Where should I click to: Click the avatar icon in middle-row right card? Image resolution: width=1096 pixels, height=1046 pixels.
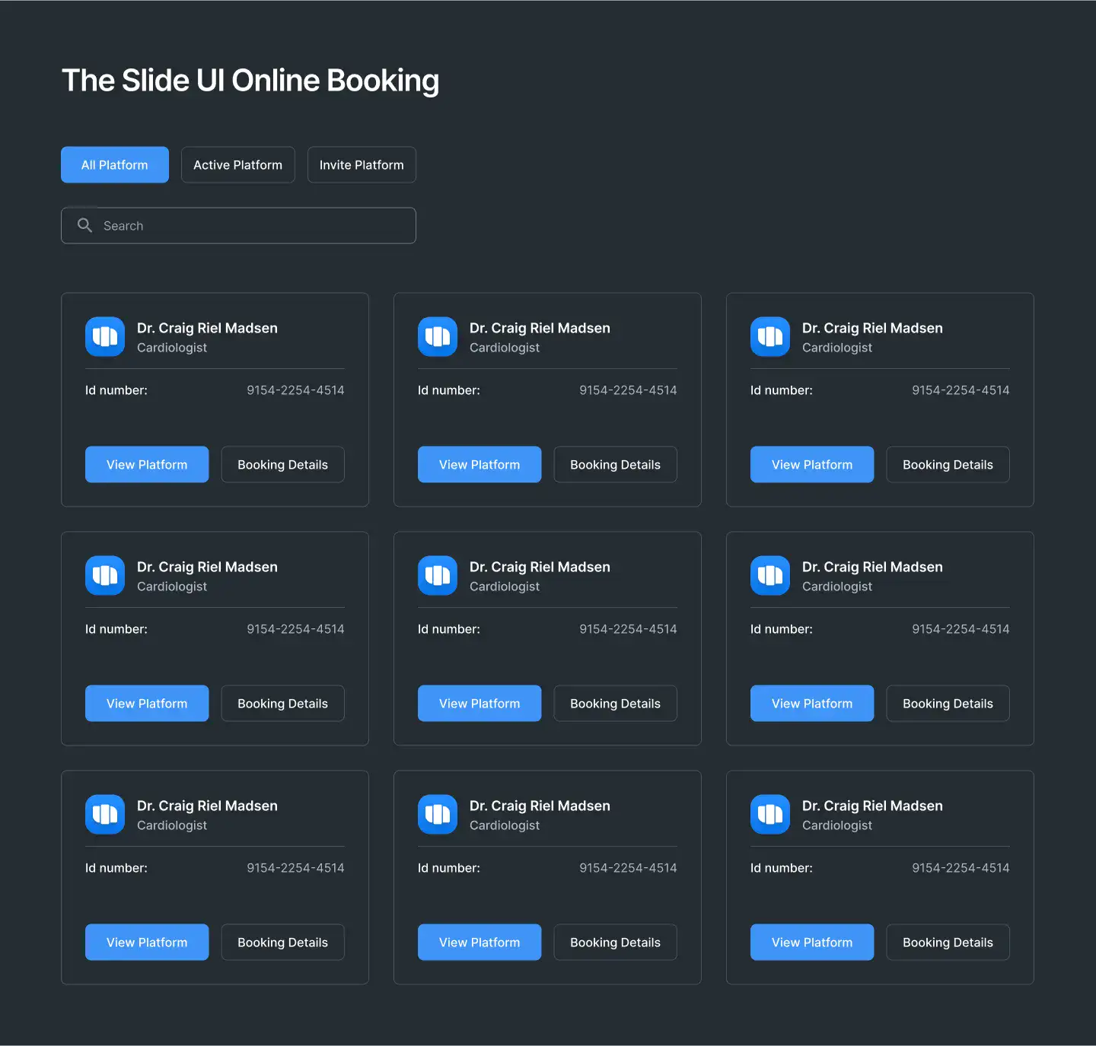[x=770, y=575]
